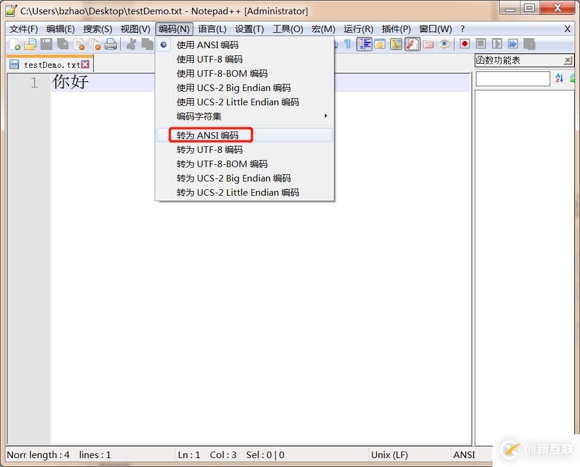The width and height of the screenshot is (580, 467).
Task: Select 使用 UCS-2 Little Endian 编码
Action: (244, 102)
